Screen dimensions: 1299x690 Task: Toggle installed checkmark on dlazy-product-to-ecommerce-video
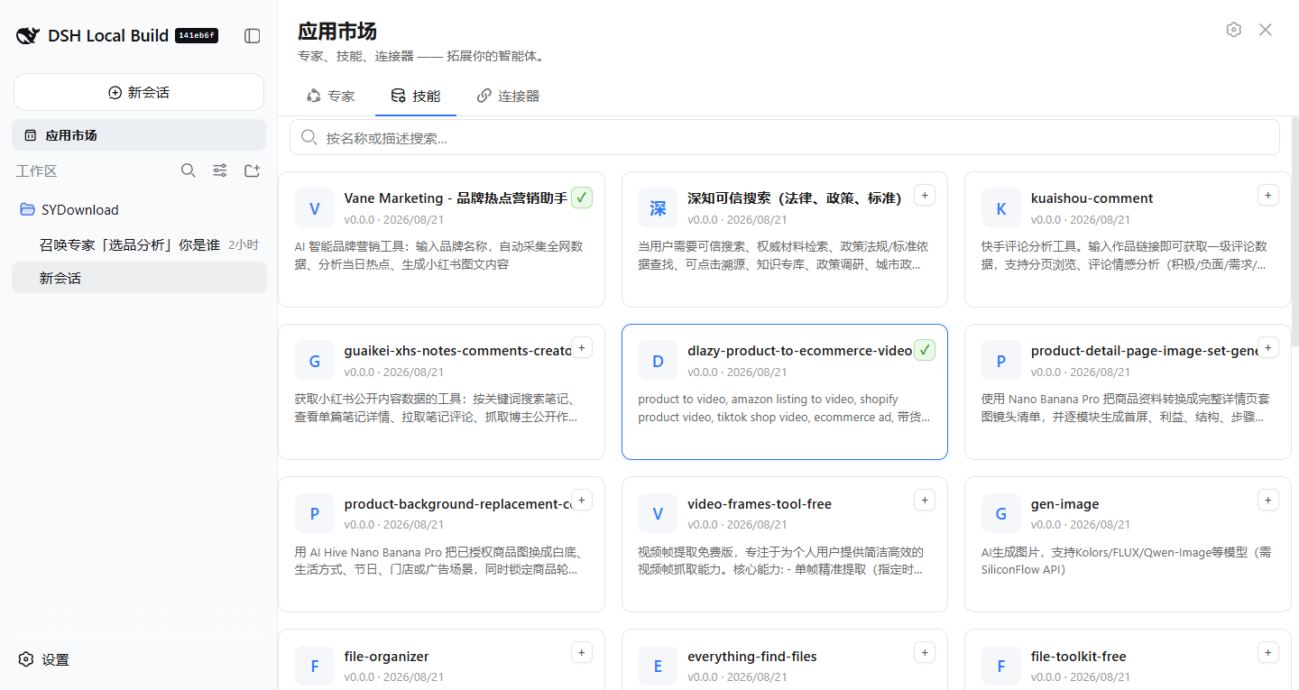[925, 350]
